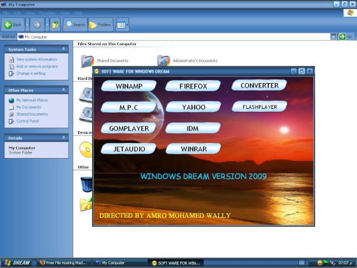357x268 pixels.
Task: Select the Recycle Bin icon under Other
Action: click(x=86, y=184)
